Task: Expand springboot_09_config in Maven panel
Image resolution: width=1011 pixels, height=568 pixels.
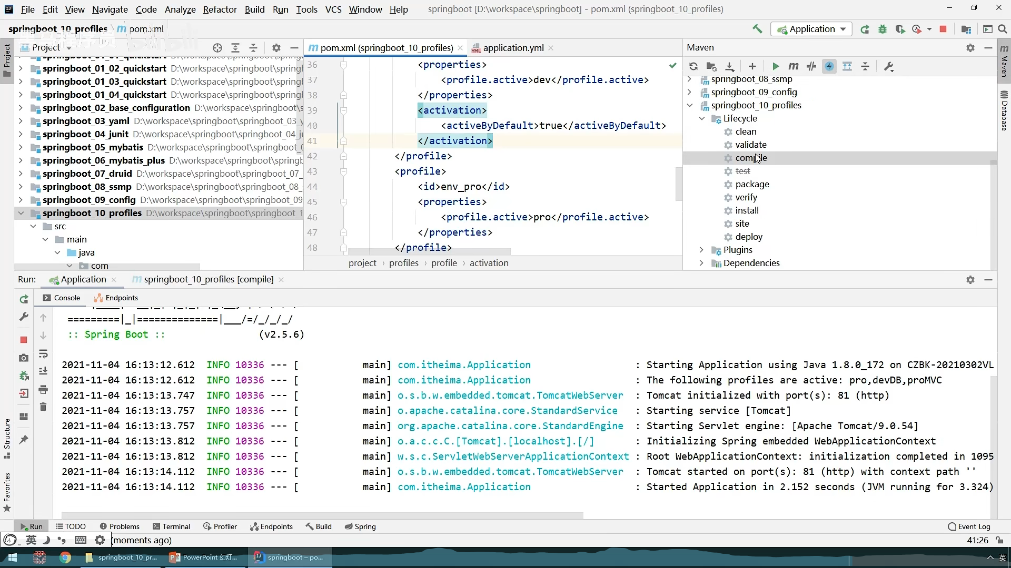Action: (689, 92)
